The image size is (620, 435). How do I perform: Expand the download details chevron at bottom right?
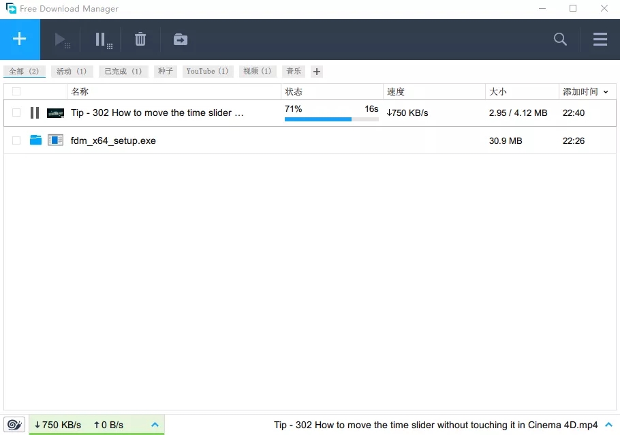pos(609,425)
